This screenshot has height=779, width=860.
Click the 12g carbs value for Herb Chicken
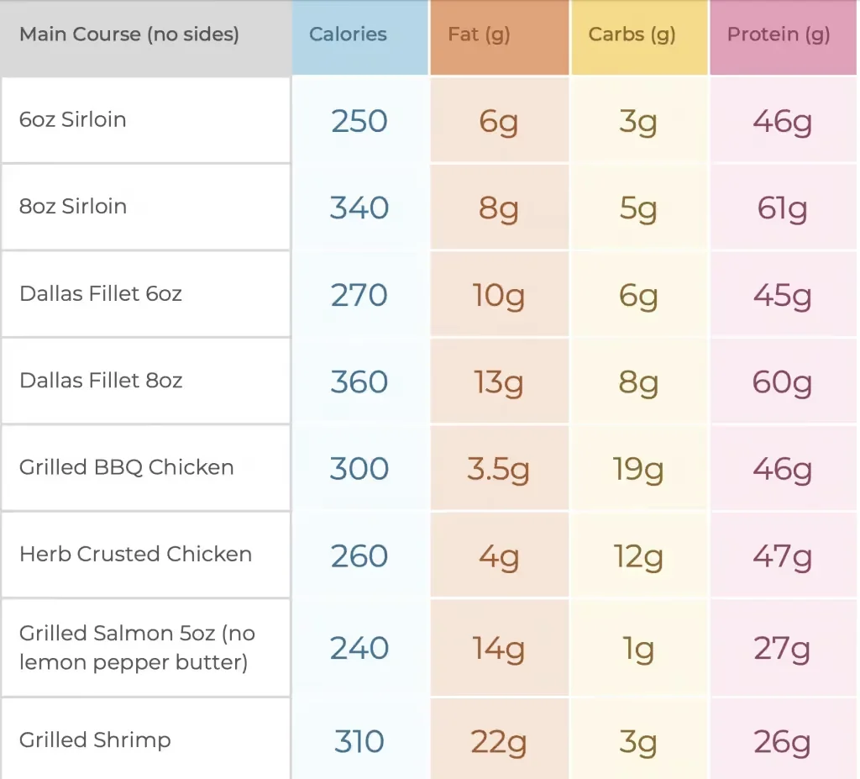(x=638, y=555)
